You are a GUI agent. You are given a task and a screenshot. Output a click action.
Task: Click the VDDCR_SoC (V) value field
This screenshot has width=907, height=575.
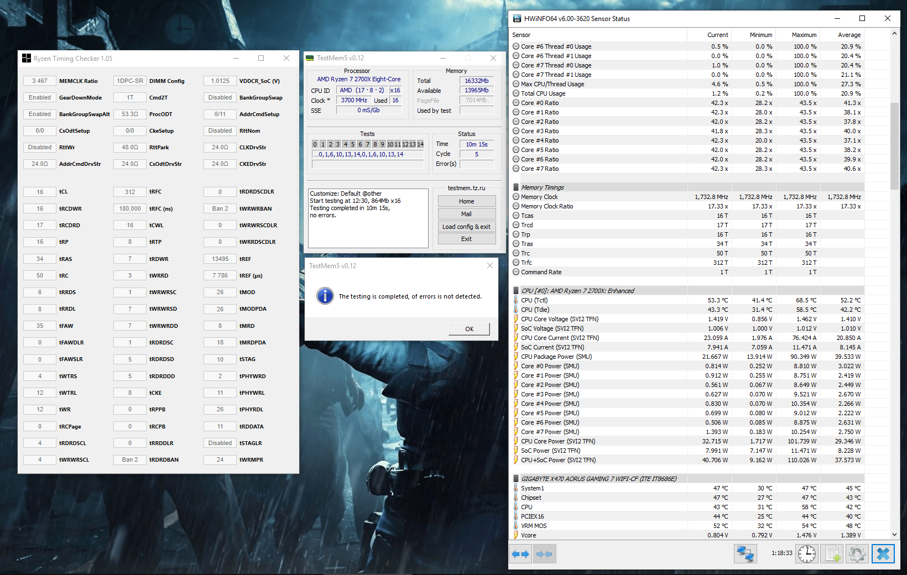(220, 81)
